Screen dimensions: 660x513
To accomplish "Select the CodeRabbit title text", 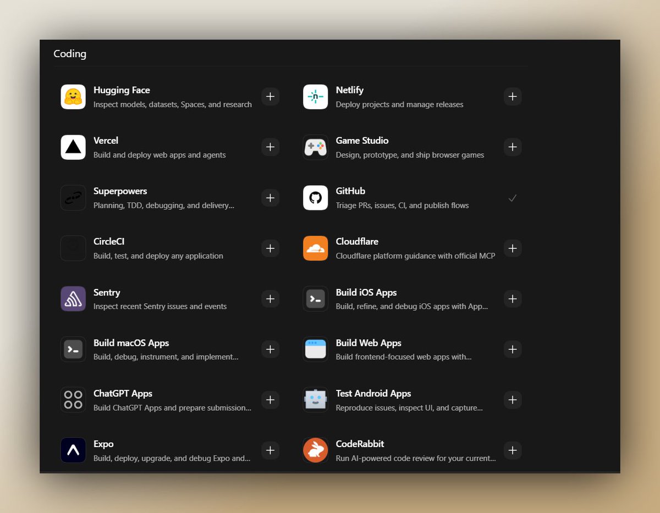I will point(360,444).
